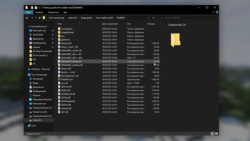250x141 pixels.
Task: Select file Qt5Core.dll
Action: [x=66, y=87]
